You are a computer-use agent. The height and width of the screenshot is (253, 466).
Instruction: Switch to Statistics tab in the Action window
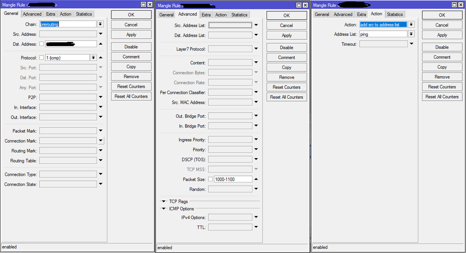click(395, 14)
